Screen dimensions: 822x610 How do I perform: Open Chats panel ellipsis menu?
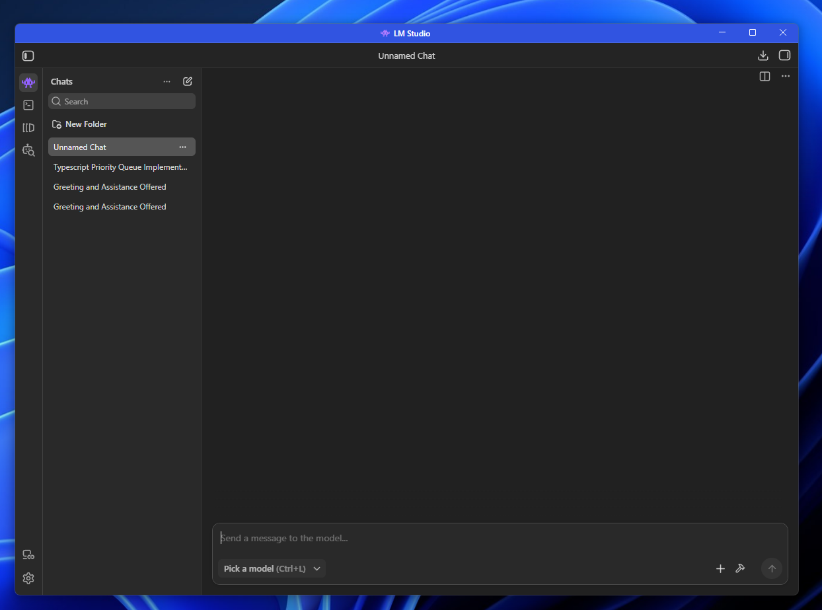(x=167, y=82)
